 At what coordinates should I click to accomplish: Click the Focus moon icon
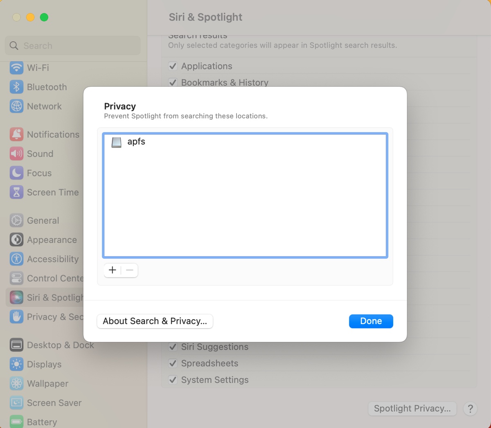(16, 173)
